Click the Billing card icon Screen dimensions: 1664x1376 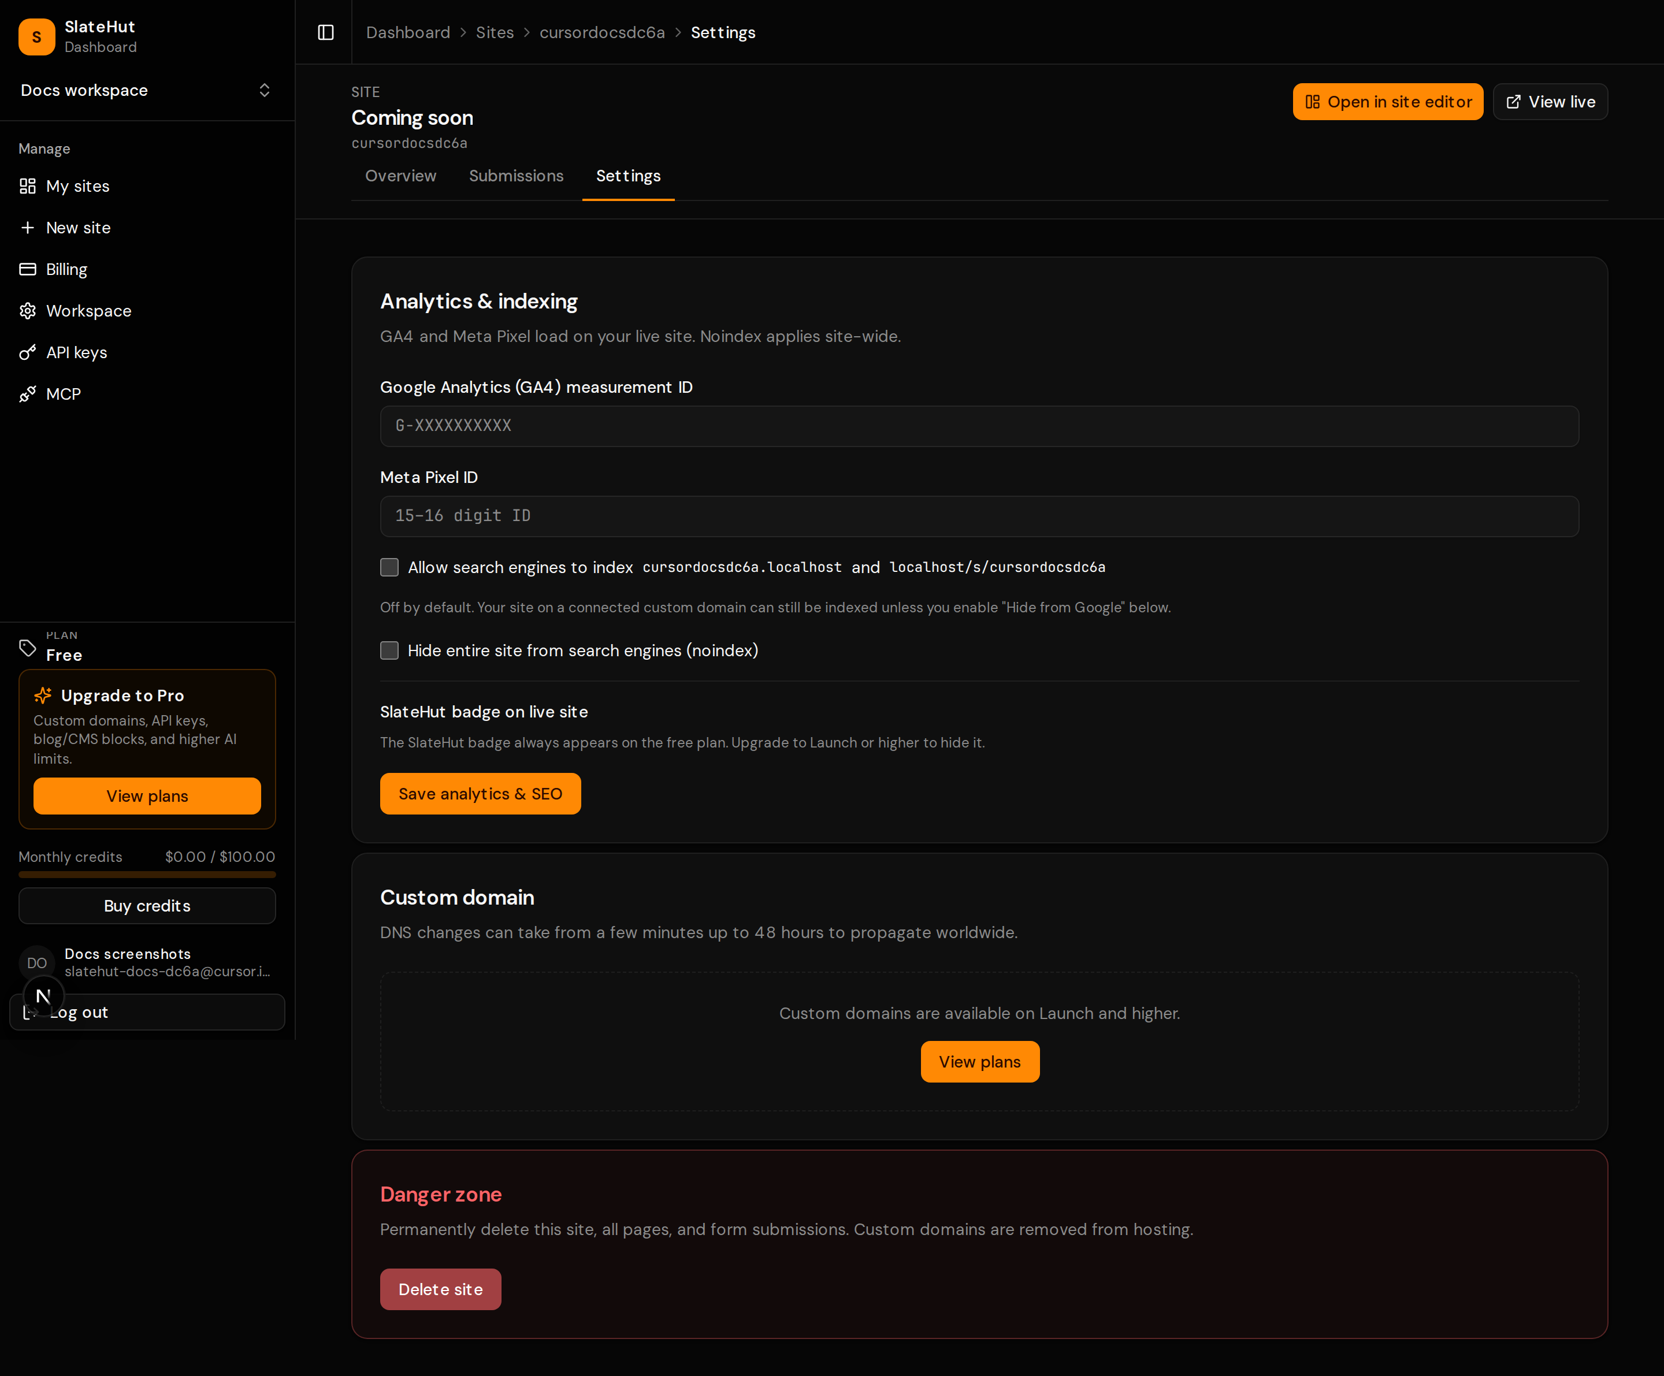[x=28, y=269]
